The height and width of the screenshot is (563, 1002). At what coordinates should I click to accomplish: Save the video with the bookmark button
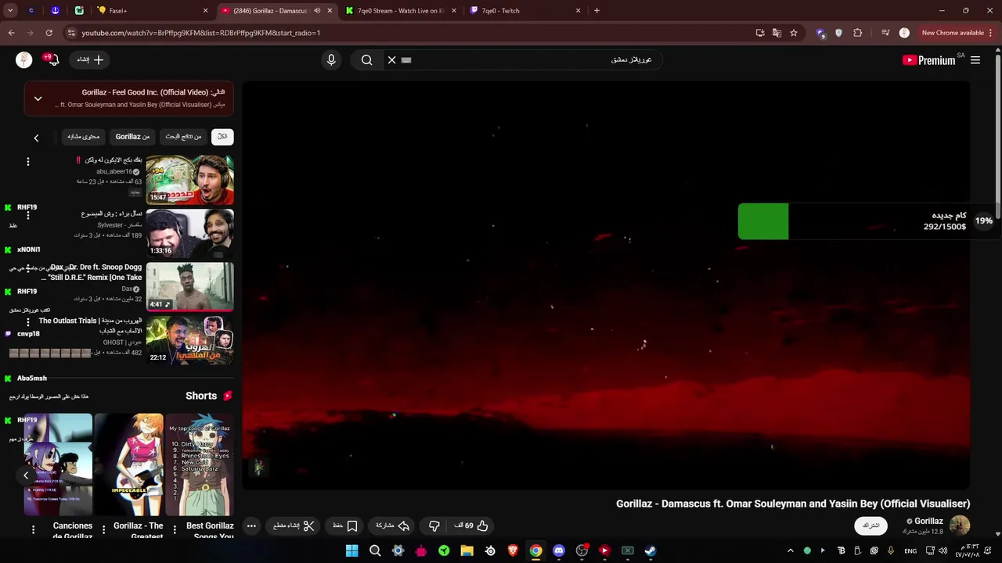click(x=345, y=526)
